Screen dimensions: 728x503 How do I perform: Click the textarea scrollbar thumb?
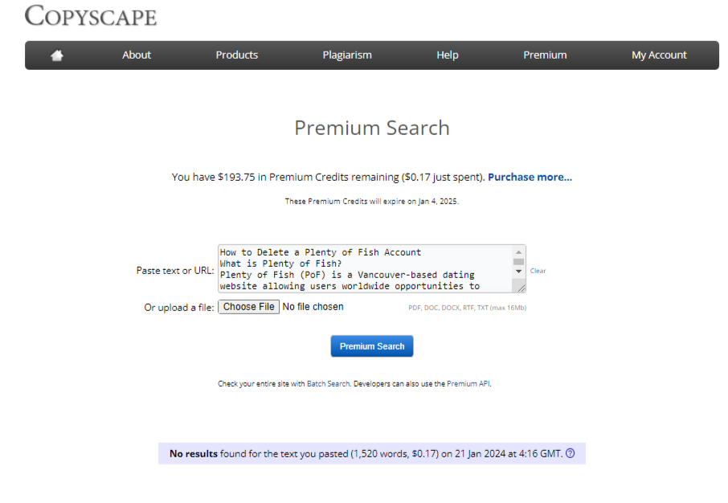click(518, 261)
